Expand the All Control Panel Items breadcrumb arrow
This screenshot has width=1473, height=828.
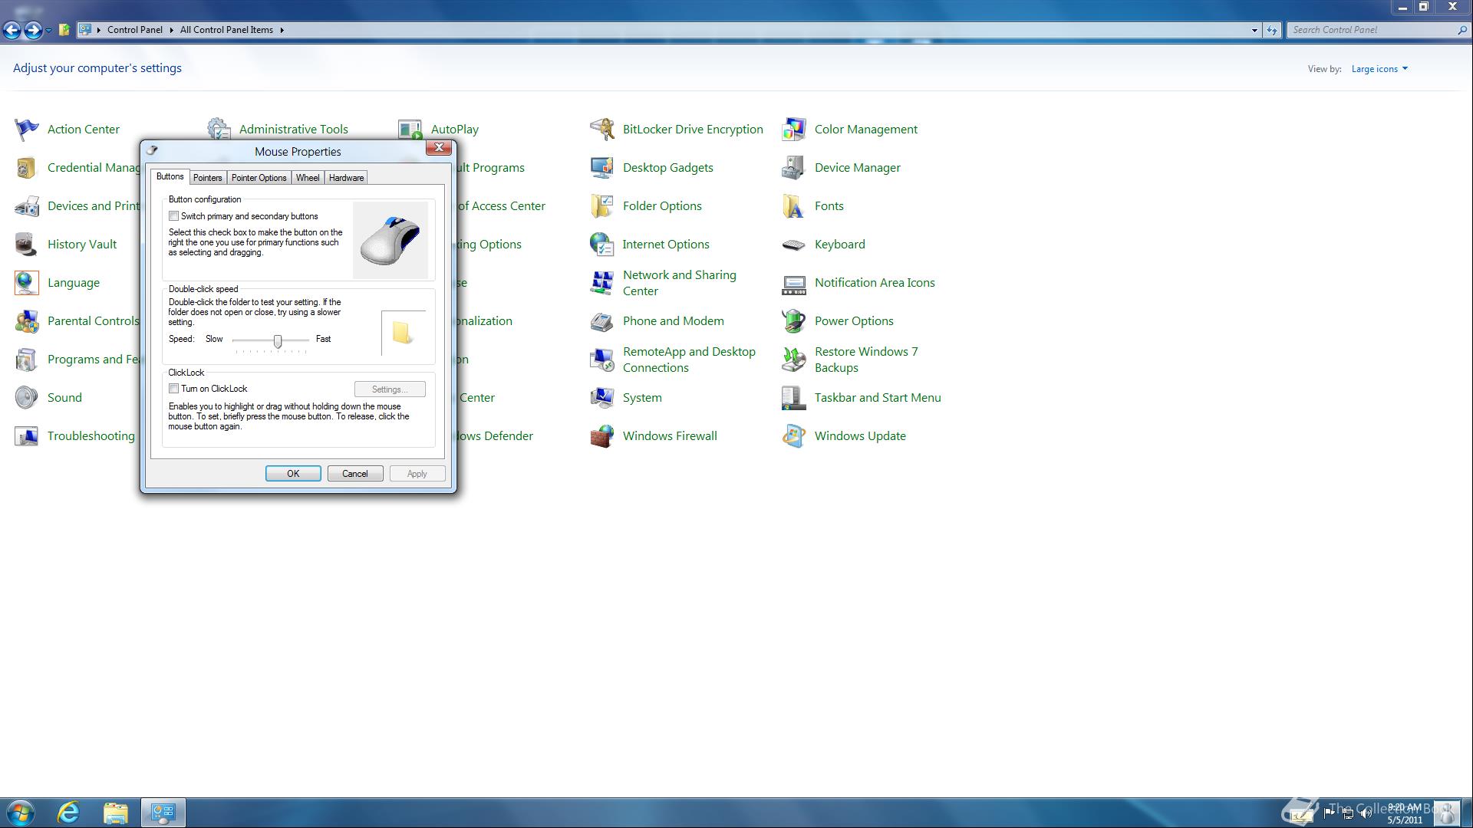click(282, 30)
